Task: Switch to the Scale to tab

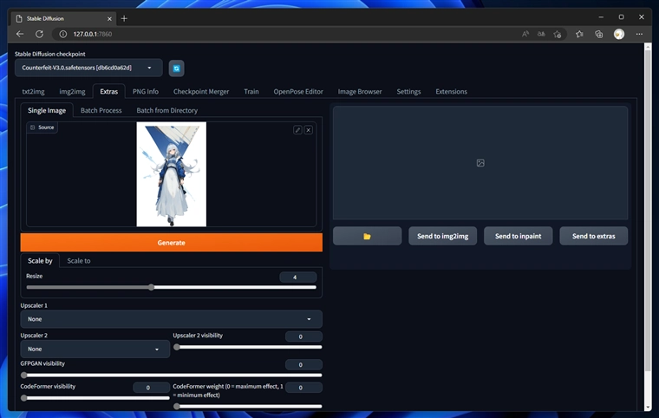Action: pyautogui.click(x=79, y=261)
